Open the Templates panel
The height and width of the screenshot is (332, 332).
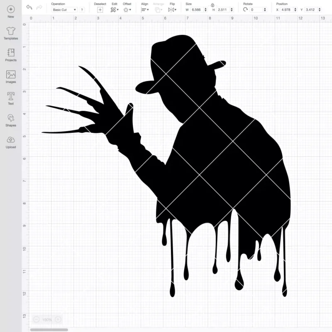pyautogui.click(x=11, y=34)
